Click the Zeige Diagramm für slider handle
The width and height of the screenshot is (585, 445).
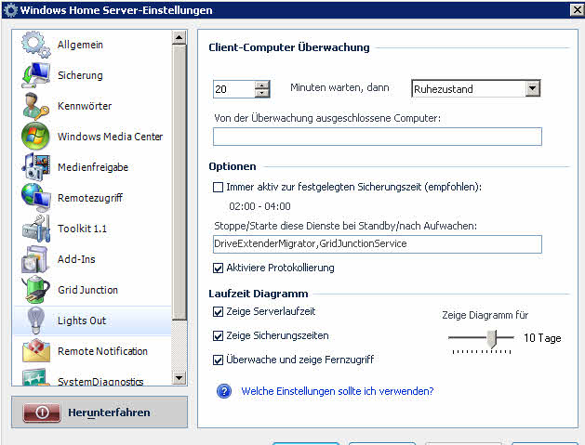[x=492, y=338]
